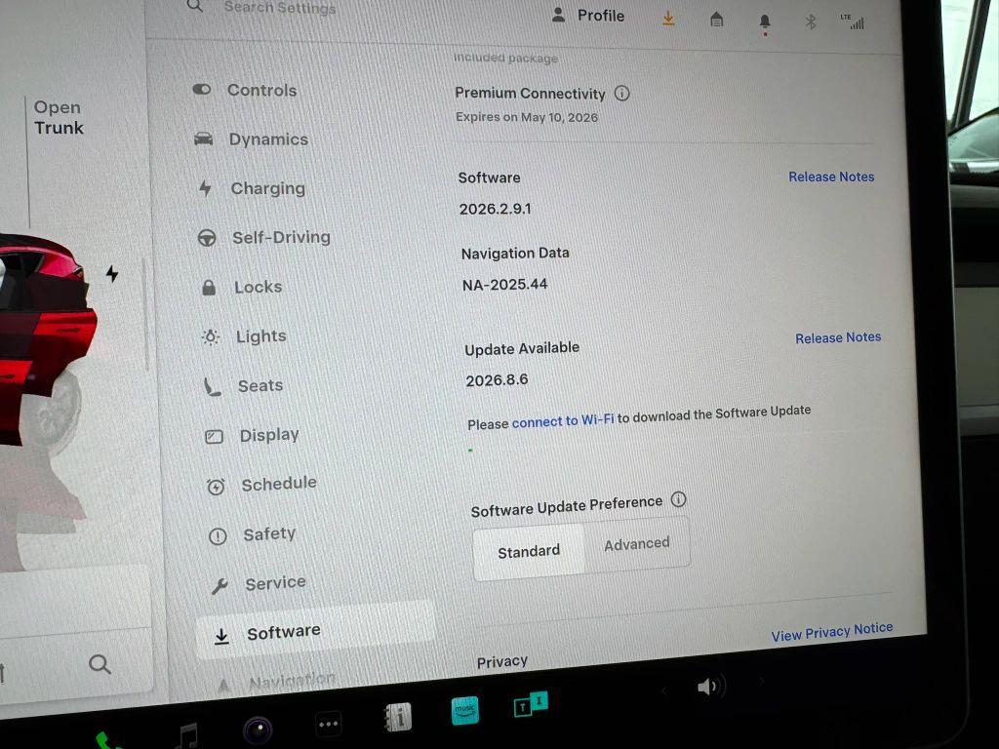Image resolution: width=999 pixels, height=749 pixels.
Task: Open the garage door HomeLink icon
Action: pyautogui.click(x=717, y=20)
